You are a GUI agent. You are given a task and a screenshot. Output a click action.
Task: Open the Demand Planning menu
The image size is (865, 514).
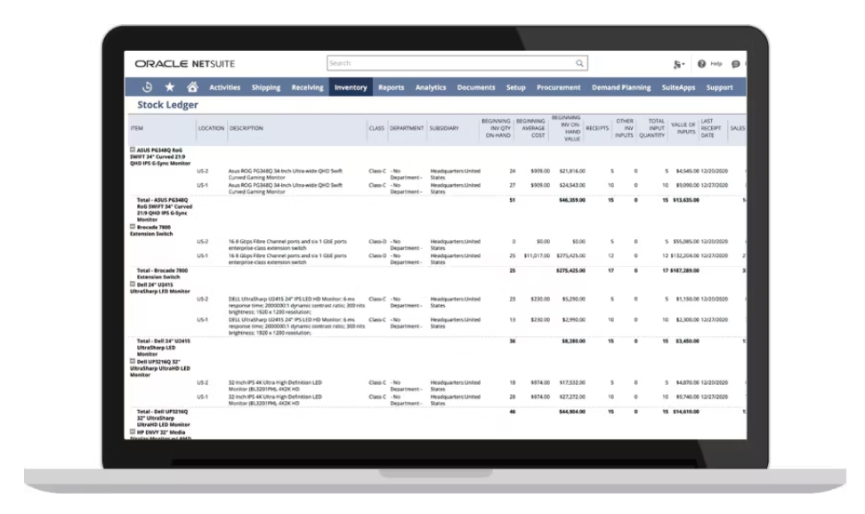click(x=621, y=87)
